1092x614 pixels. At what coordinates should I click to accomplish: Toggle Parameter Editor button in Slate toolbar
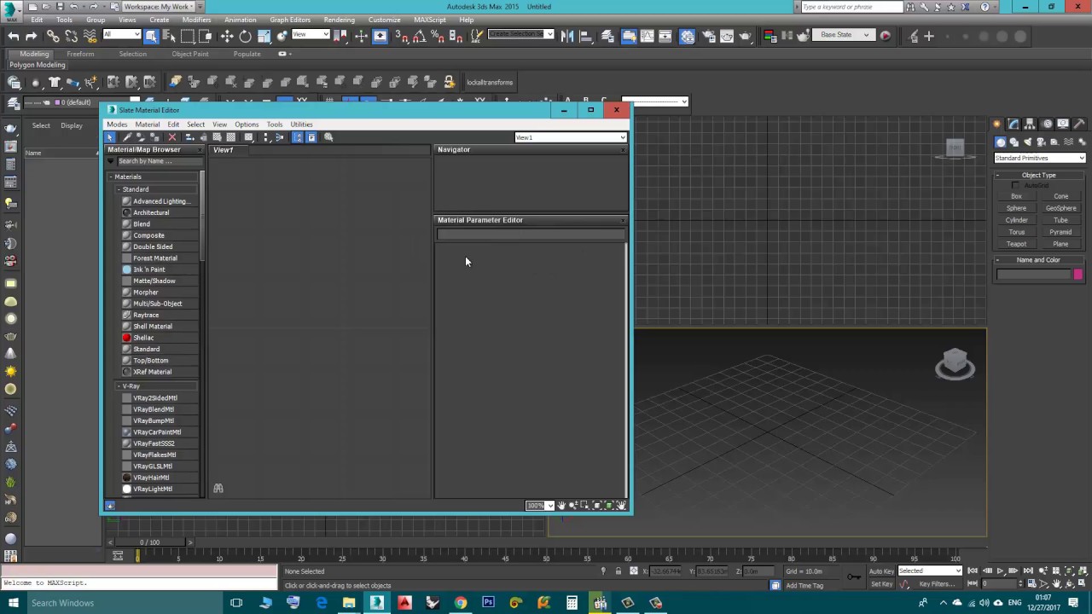(311, 137)
